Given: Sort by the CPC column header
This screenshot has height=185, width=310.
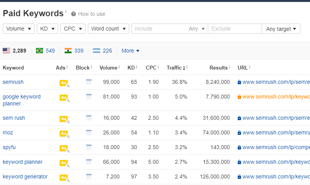Looking at the screenshot, I should click(151, 68).
